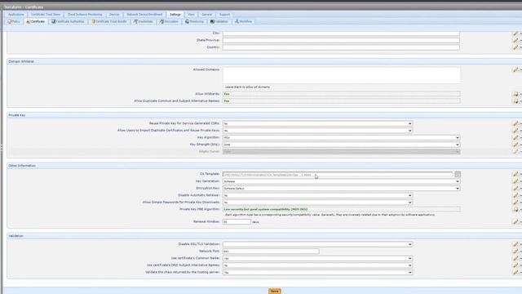Image resolution: width=522 pixels, height=294 pixels.
Task: Open the Key Algorithm dropdown
Action: click(341, 137)
